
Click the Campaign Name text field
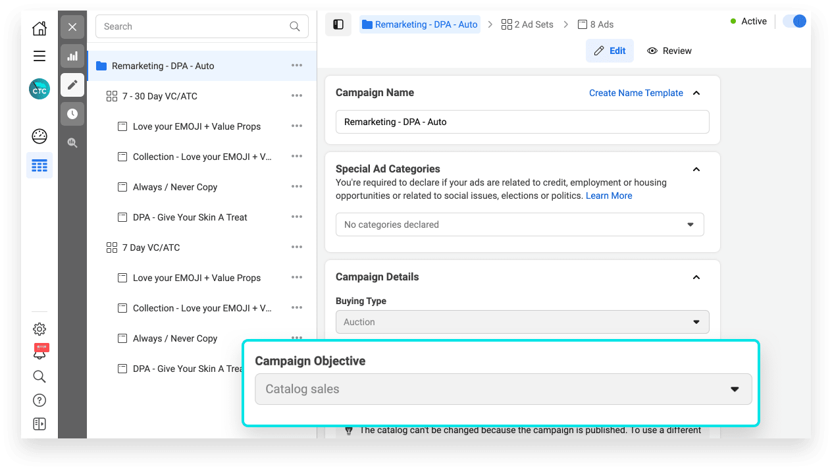[522, 122]
